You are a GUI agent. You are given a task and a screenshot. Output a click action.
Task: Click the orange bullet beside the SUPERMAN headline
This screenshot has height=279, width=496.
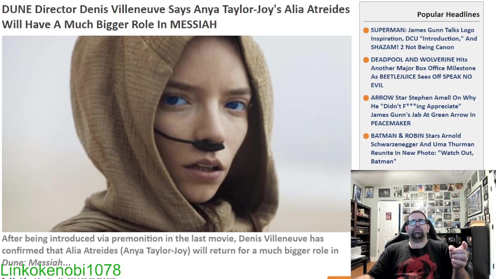(x=366, y=30)
